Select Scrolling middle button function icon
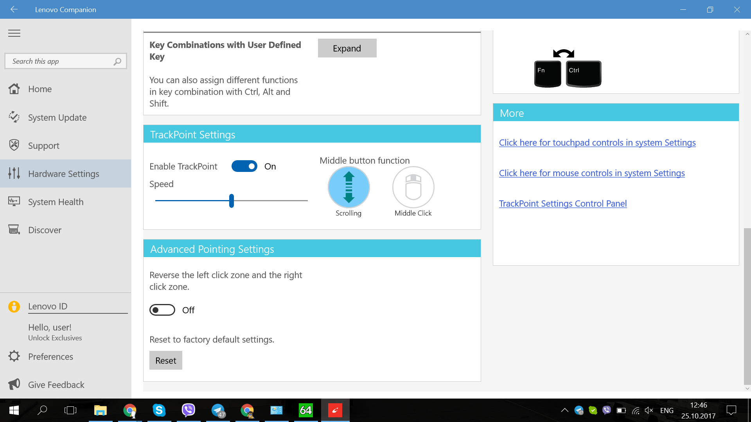The width and height of the screenshot is (751, 422). pos(349,188)
